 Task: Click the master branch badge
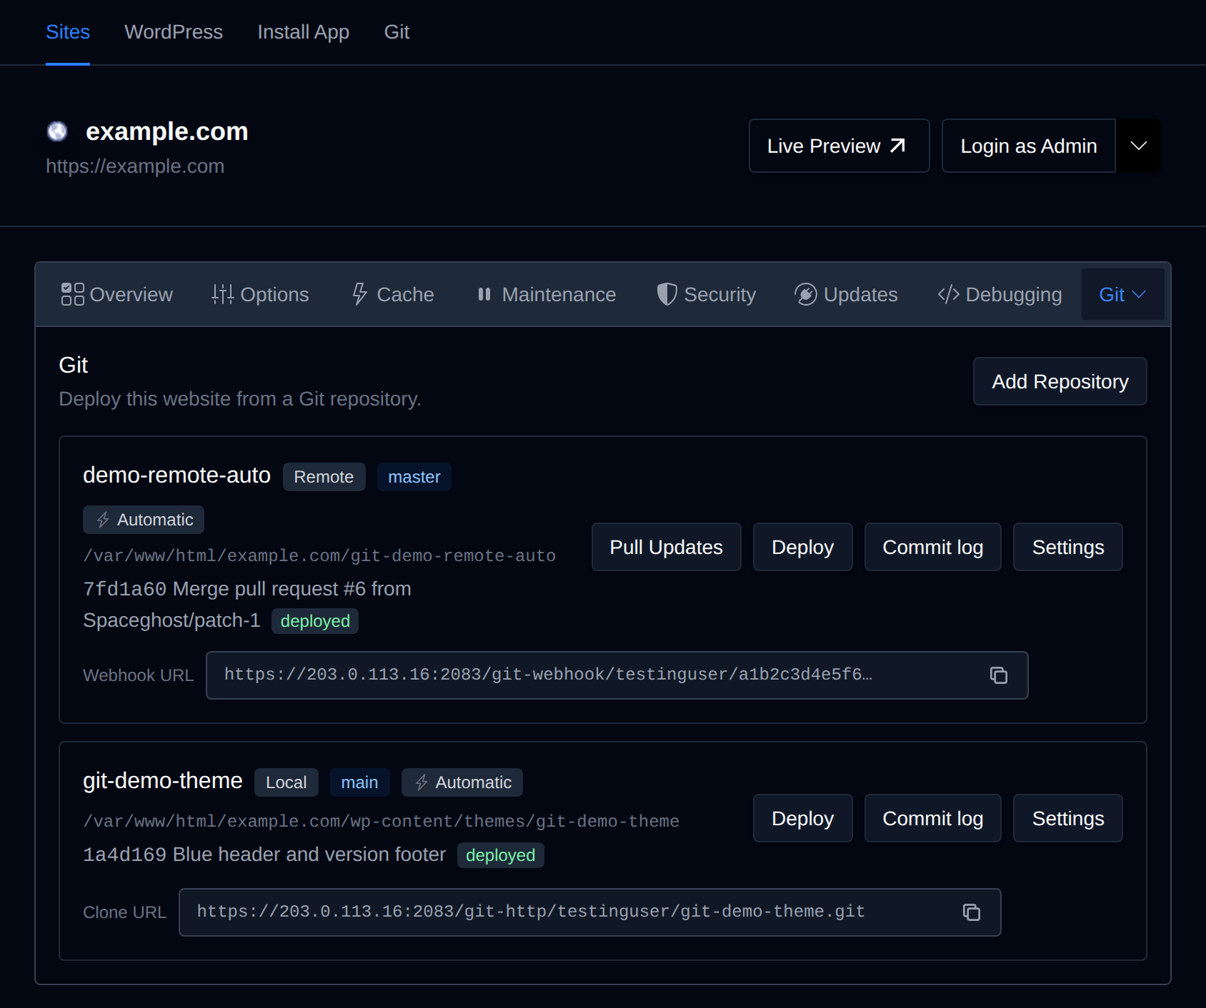[x=414, y=477]
